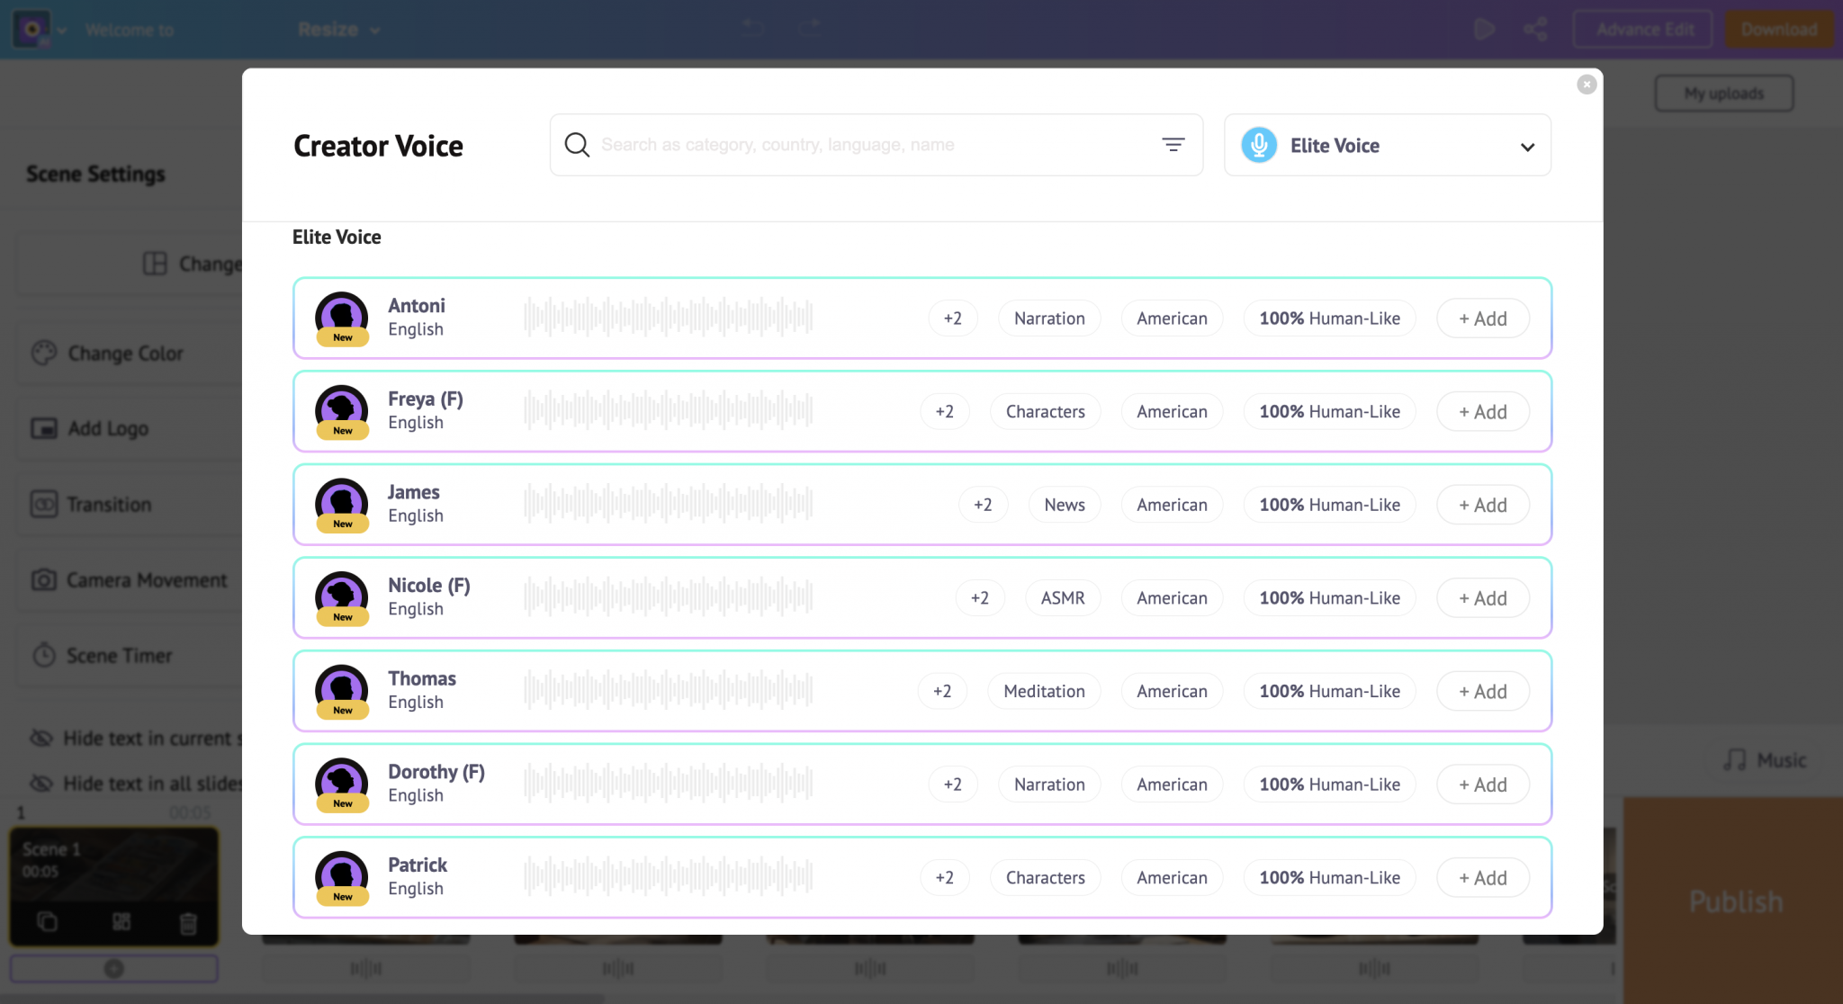Add the Freya voice
Viewport: 1843px width, 1004px height.
(1482, 412)
